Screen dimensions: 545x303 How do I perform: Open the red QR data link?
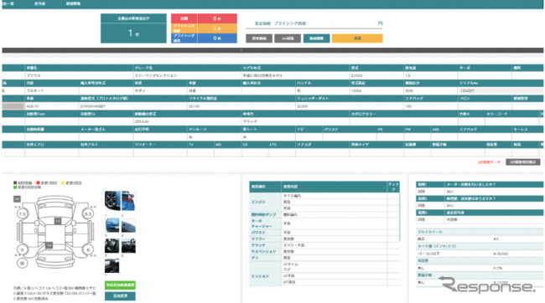[489, 162]
